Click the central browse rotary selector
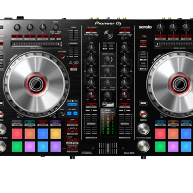Image resolution: width=193 pixels, height=193 pixels. tap(108, 34)
